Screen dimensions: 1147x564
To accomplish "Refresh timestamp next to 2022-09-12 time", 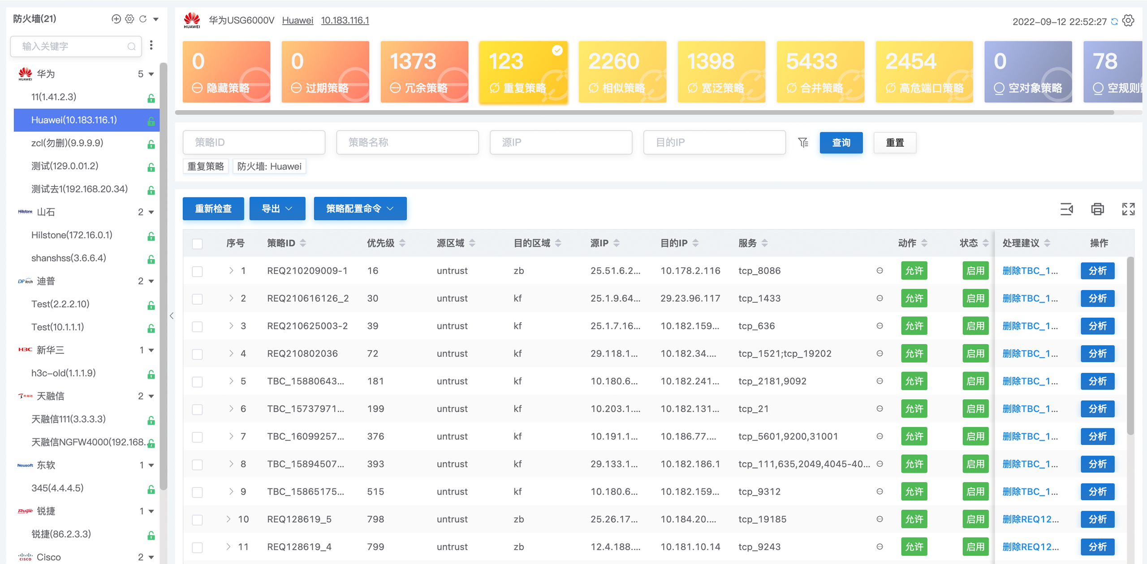I will (x=1114, y=21).
